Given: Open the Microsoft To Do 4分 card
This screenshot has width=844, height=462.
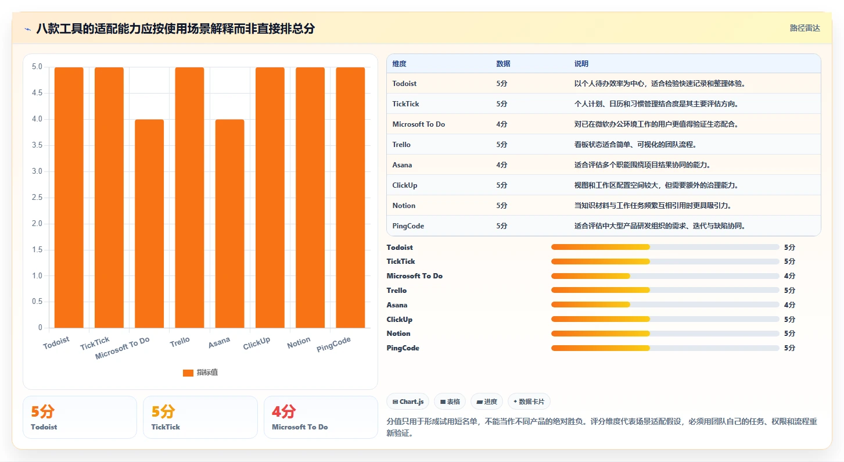Looking at the screenshot, I should (321, 417).
